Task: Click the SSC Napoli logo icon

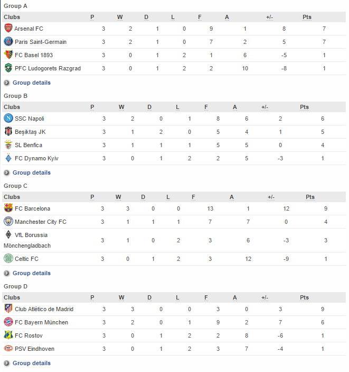Action: pos(8,118)
